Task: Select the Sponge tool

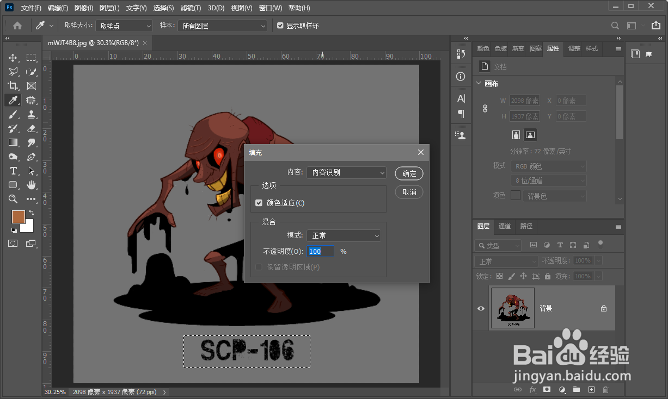Action: pyautogui.click(x=13, y=157)
